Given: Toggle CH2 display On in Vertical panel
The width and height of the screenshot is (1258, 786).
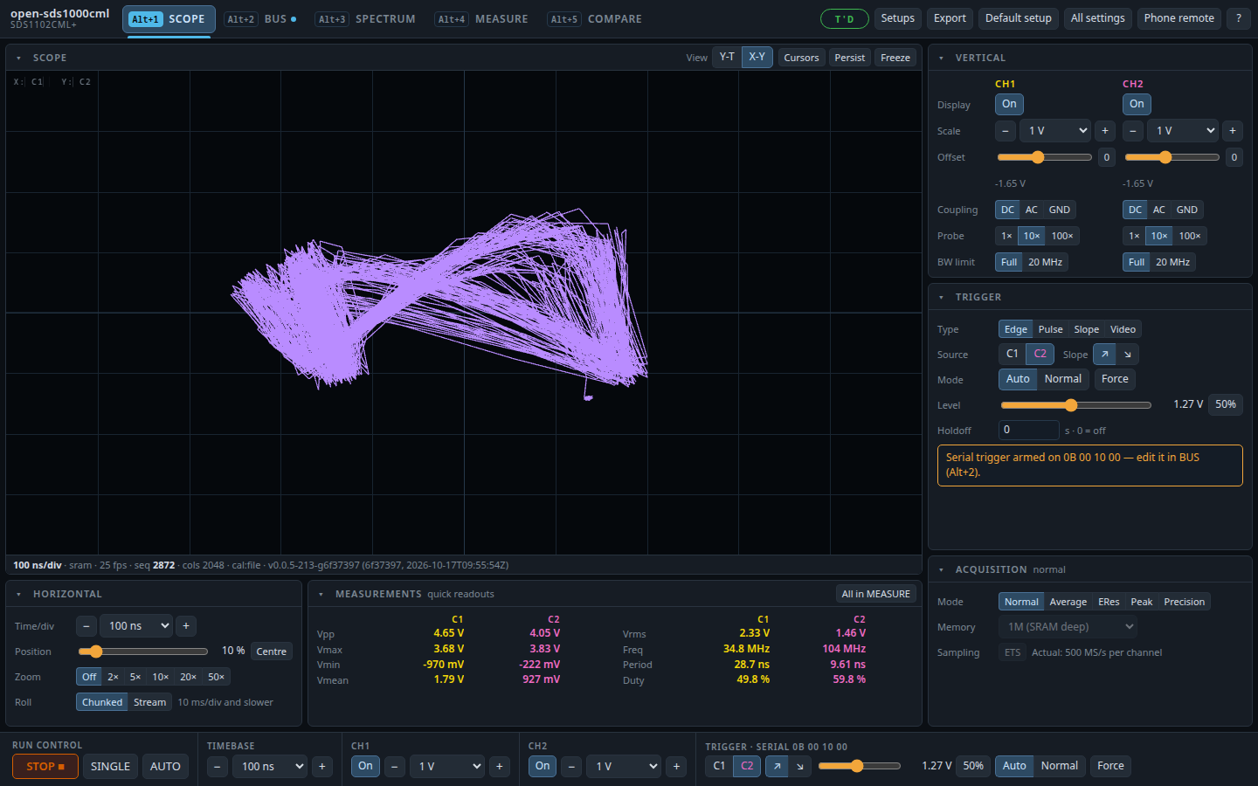Looking at the screenshot, I should 1137,104.
